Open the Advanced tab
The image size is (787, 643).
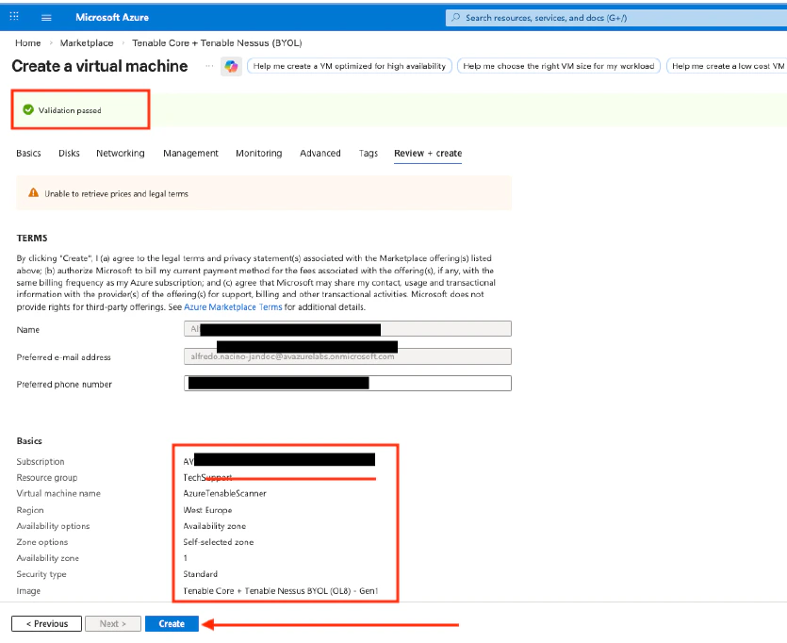pos(320,153)
